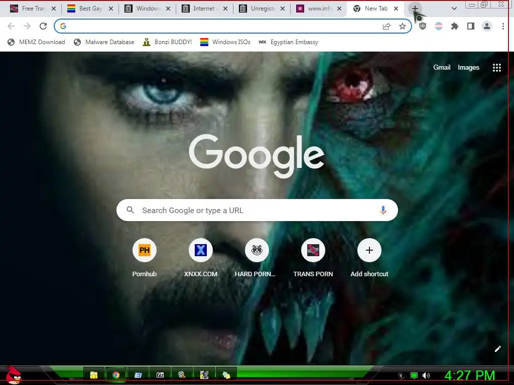514x385 pixels.
Task: Open a new tab with the plus button
Action: 415,9
